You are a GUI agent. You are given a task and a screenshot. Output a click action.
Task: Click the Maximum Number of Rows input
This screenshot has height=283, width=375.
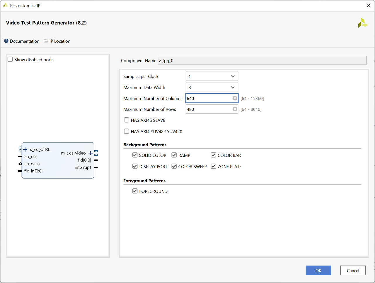tap(212, 109)
